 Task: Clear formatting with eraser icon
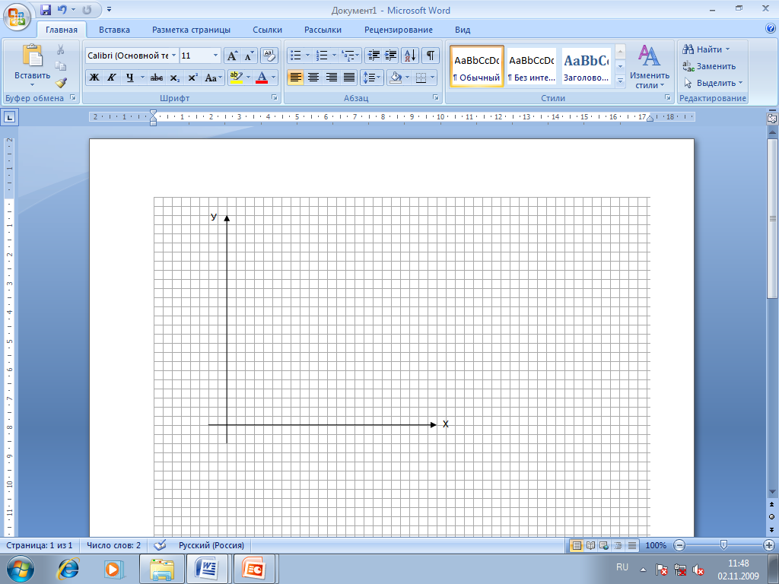269,56
